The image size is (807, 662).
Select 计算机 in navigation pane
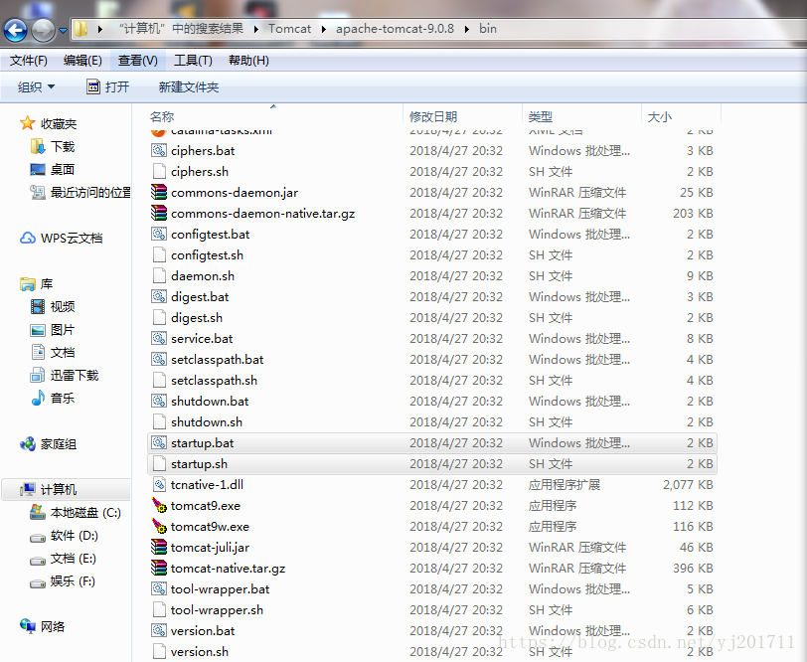(66, 490)
